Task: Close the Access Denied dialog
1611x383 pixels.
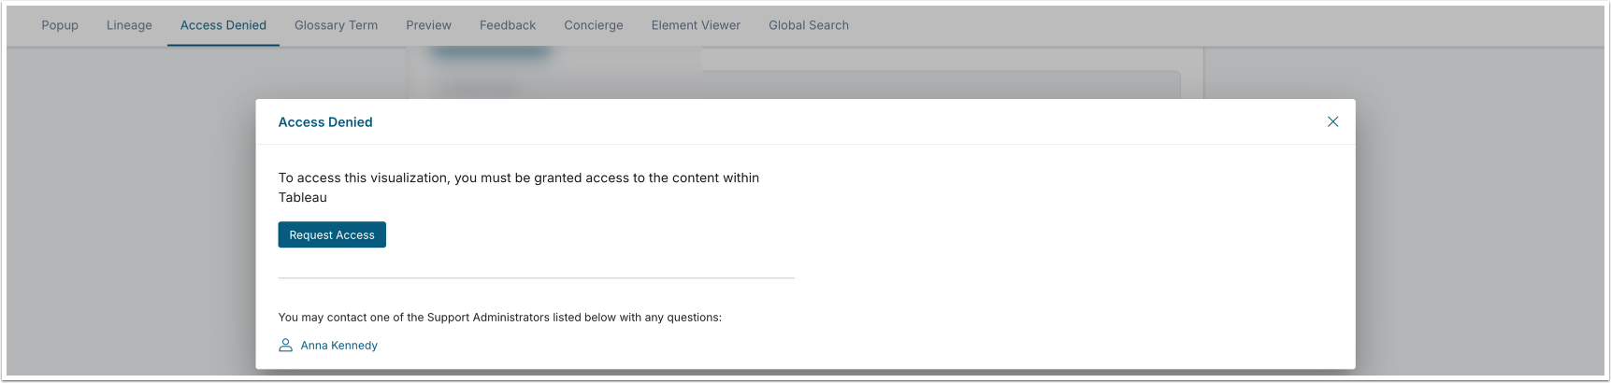Action: [1332, 121]
